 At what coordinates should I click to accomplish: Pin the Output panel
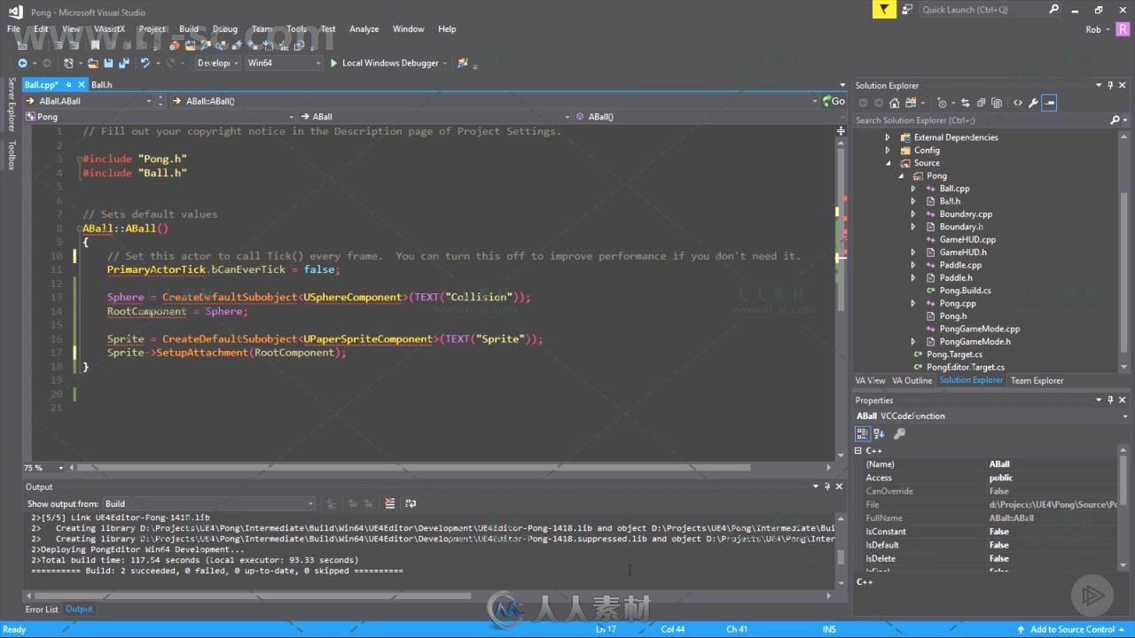(x=827, y=486)
